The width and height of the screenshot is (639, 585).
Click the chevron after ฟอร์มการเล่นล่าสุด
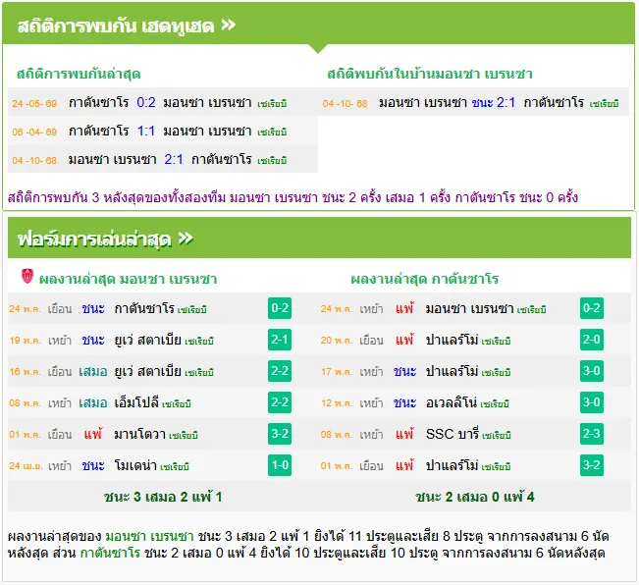click(186, 239)
